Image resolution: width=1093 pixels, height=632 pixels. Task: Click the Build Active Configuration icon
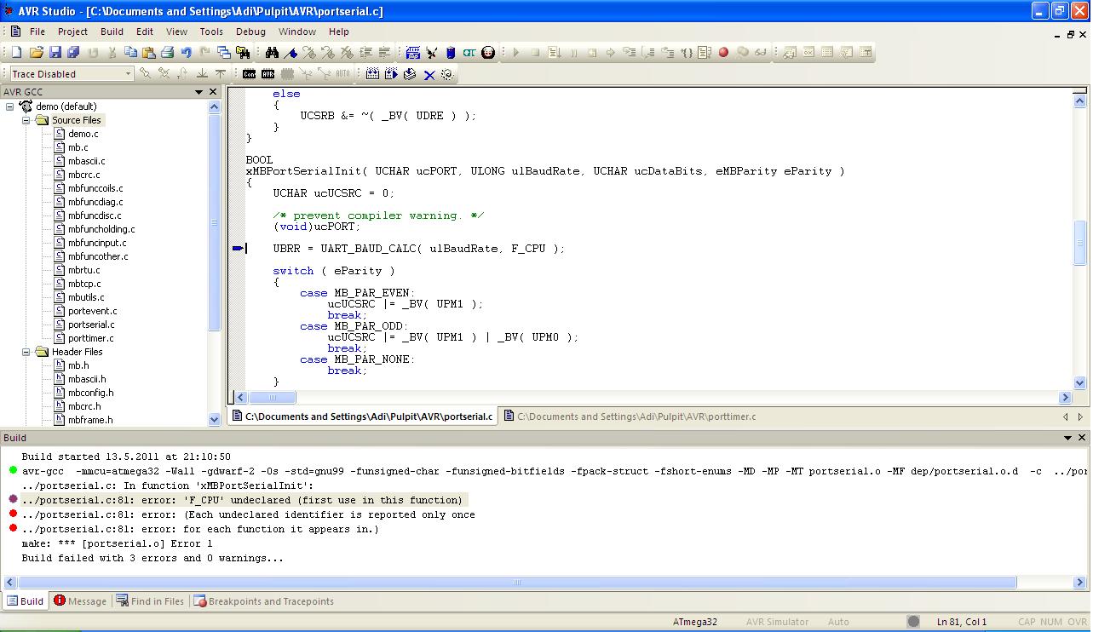click(x=372, y=74)
